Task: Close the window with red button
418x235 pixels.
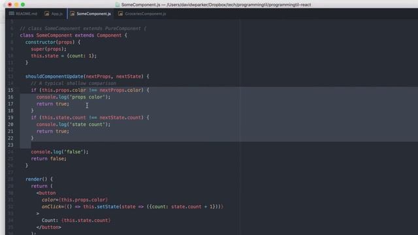Action: tap(10, 5)
